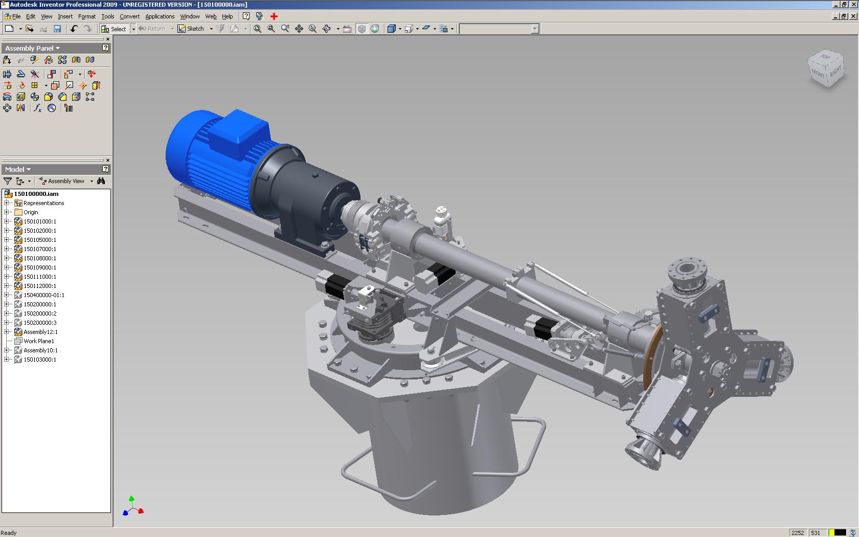
Task: Expand the Representations tree node
Action: coord(7,203)
